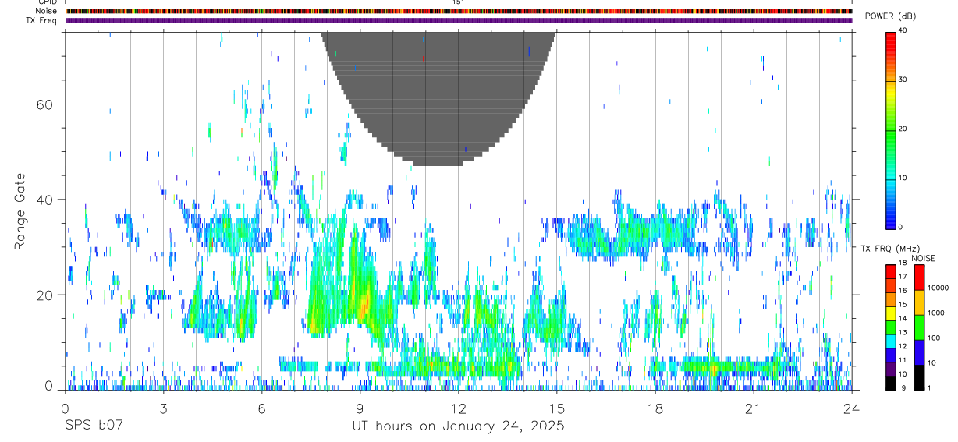
Task: Click the purple TX frequency strip above the plot
Action: (x=459, y=20)
